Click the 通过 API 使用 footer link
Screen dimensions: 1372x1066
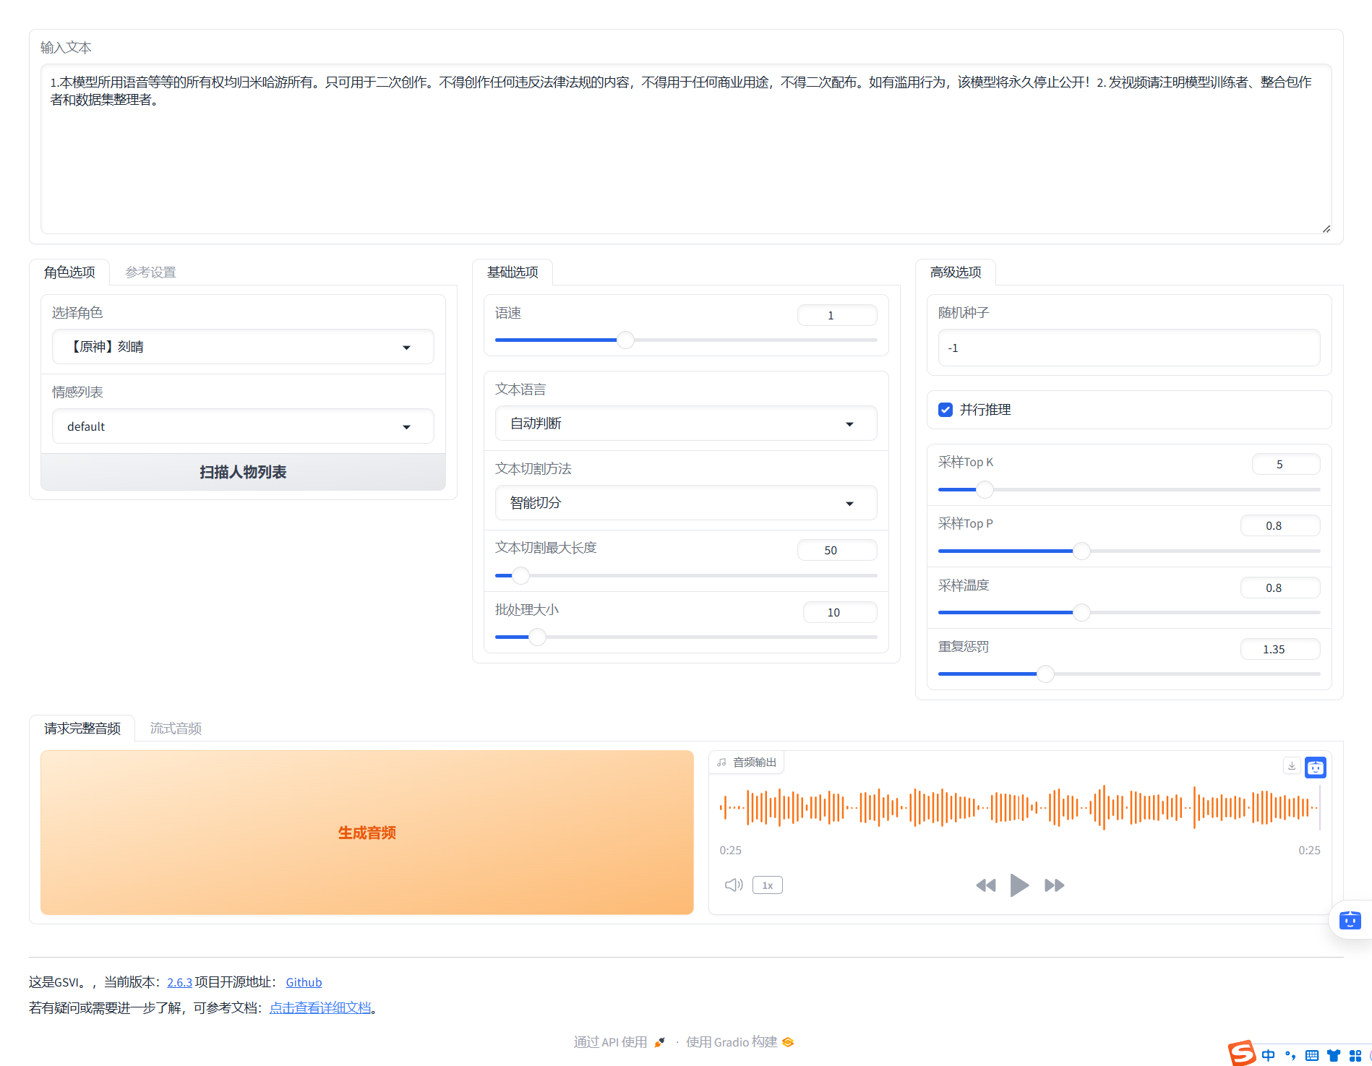pos(619,1042)
